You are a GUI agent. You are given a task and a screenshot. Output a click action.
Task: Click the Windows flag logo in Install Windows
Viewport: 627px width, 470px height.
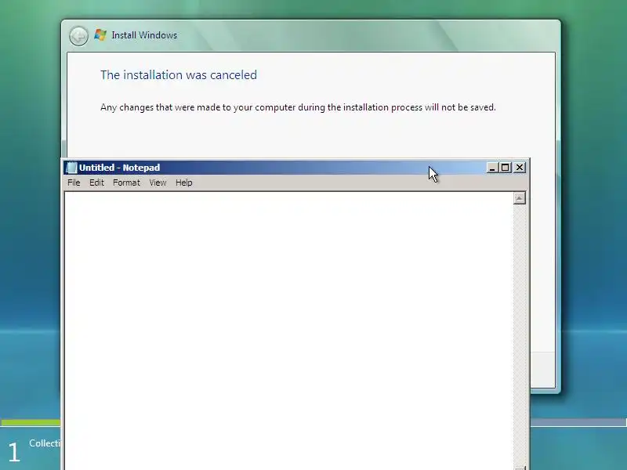pyautogui.click(x=100, y=35)
